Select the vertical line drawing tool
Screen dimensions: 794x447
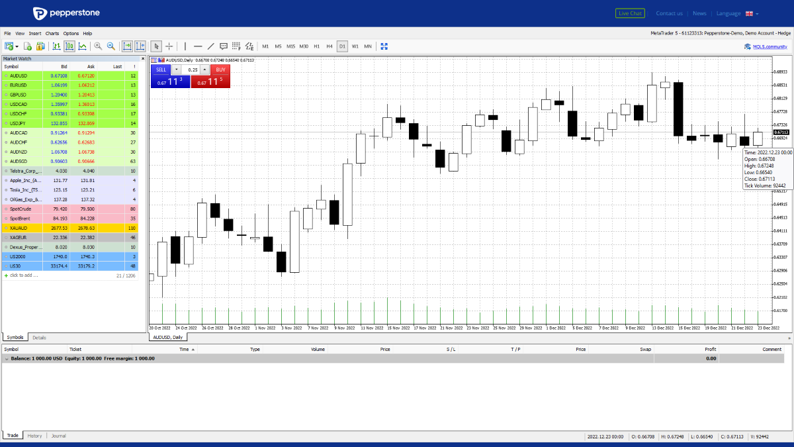pyautogui.click(x=185, y=46)
